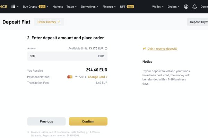
Task: Go to the Markets page
Action: point(58,7)
